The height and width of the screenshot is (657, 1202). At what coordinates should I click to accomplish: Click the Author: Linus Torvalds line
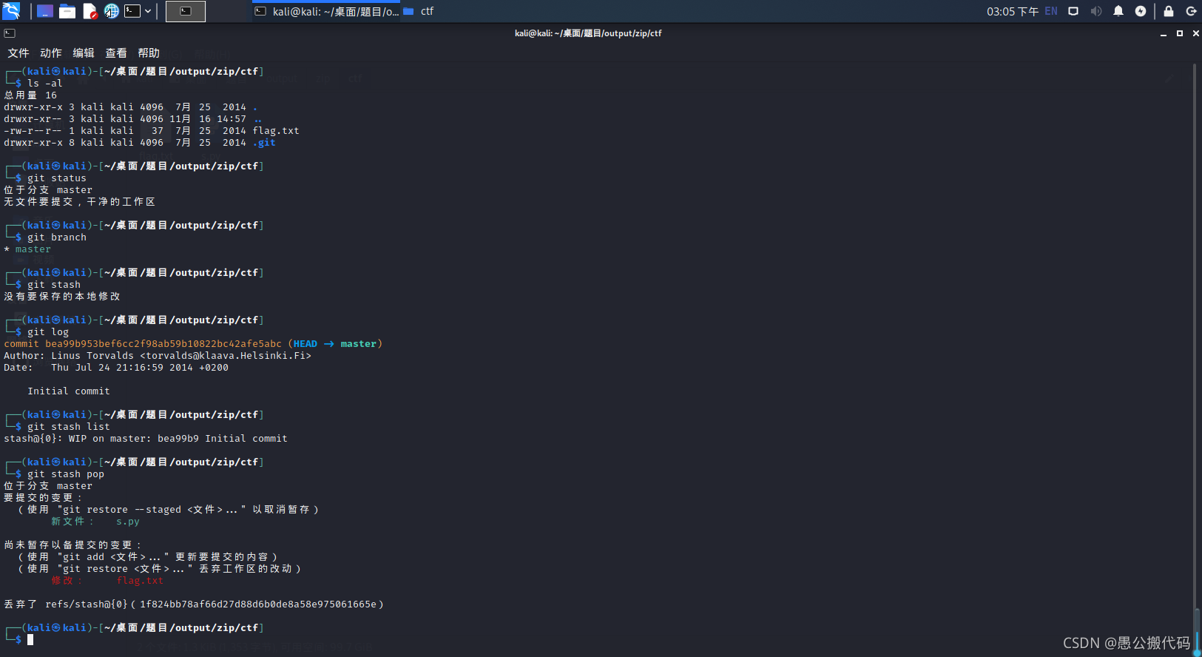coord(158,356)
